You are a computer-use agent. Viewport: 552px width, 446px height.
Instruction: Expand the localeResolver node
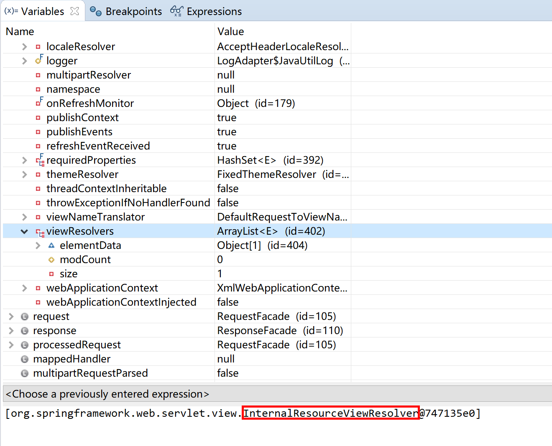[x=25, y=47]
